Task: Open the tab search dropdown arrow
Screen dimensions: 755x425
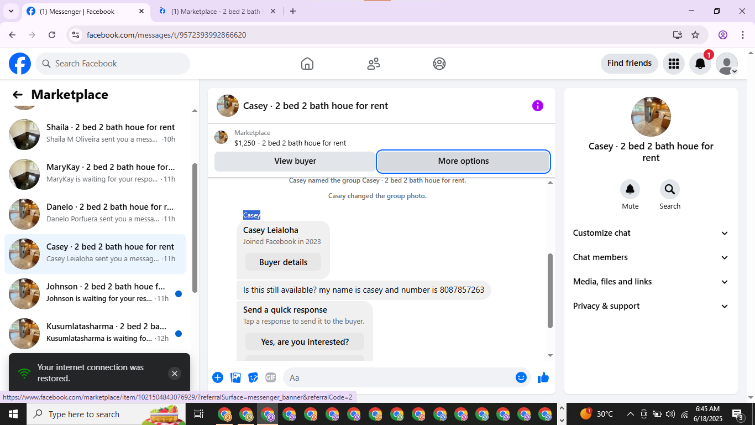Action: 11,11
